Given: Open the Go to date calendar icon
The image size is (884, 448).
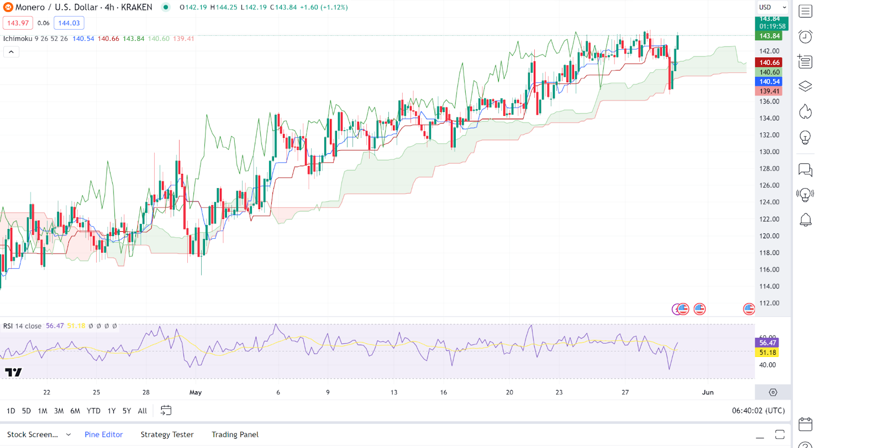Looking at the screenshot, I should 166,410.
